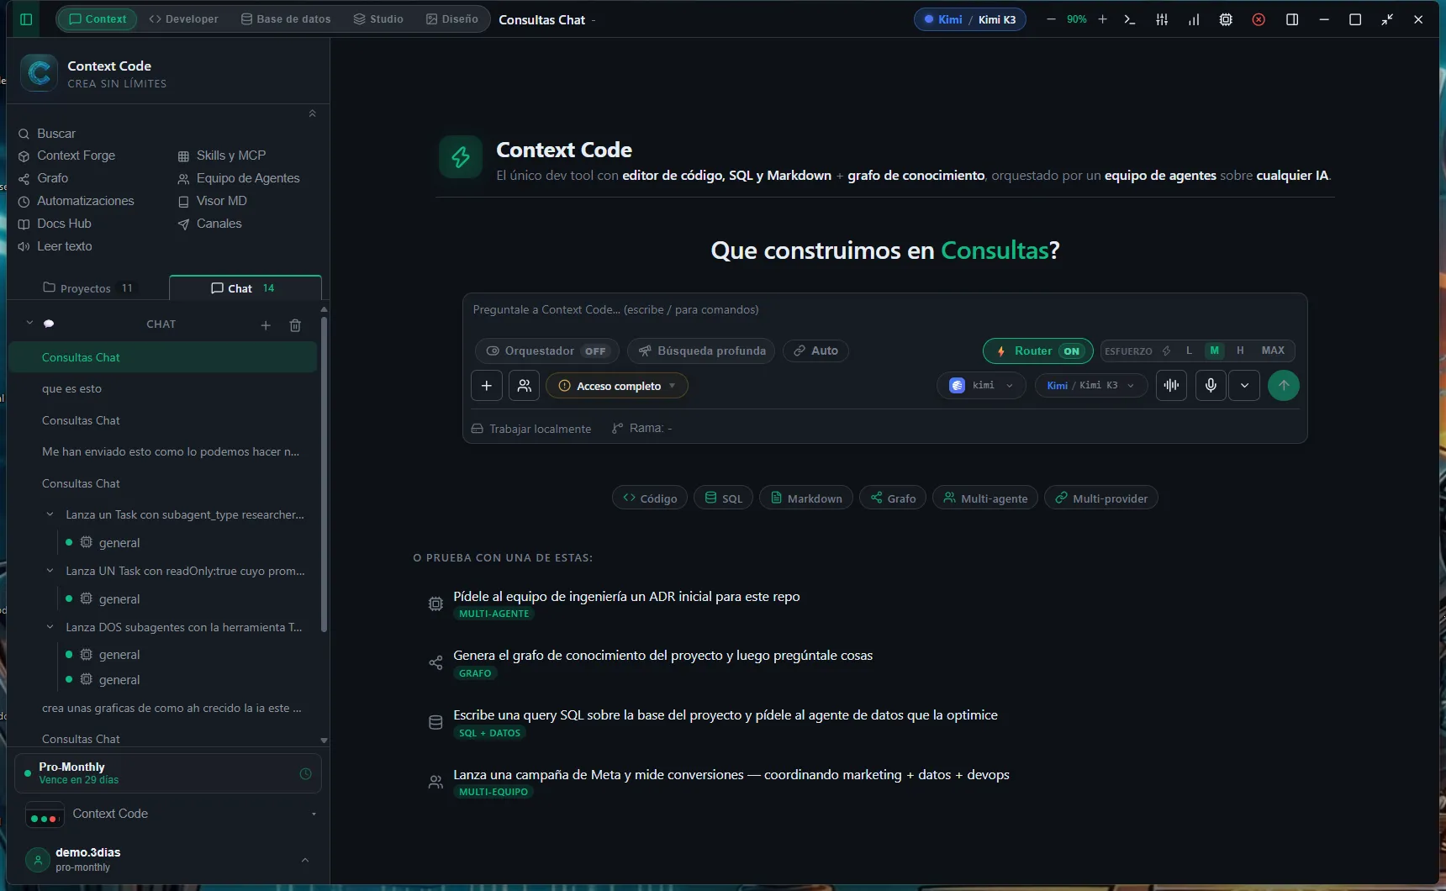Click the Multi-agente chip
Screen dimensions: 1446x891
click(985, 498)
